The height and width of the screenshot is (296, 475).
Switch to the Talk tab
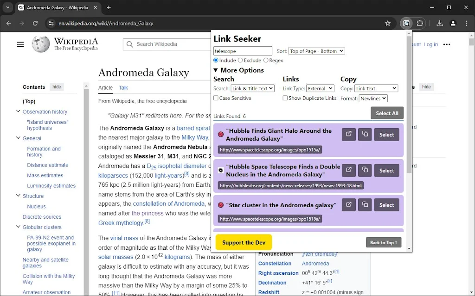[x=123, y=87]
